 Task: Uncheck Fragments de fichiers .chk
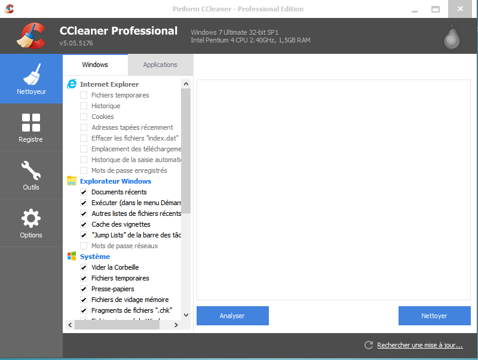tap(84, 310)
